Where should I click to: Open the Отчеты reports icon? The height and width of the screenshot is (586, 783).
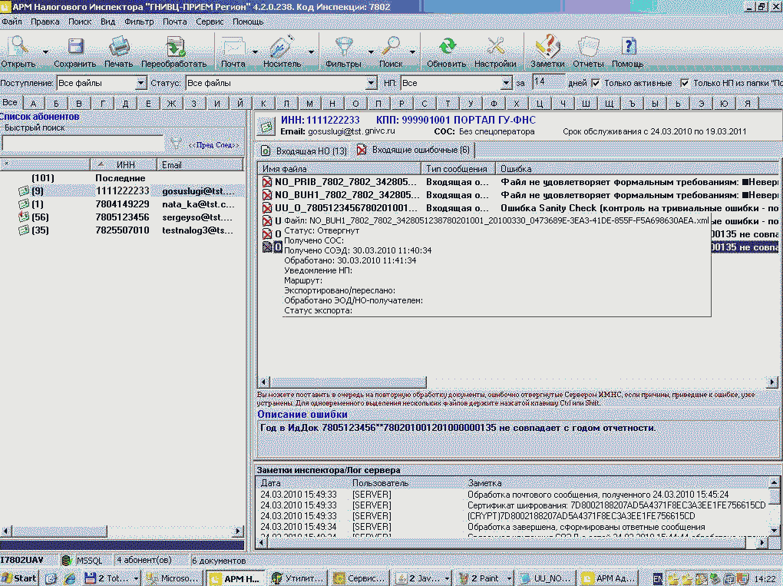point(588,48)
